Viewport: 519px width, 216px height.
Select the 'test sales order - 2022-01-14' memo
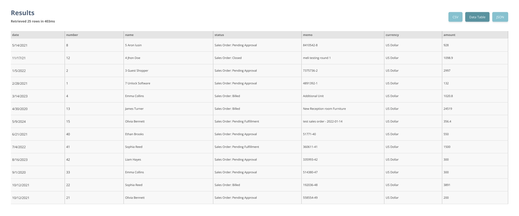[322, 121]
